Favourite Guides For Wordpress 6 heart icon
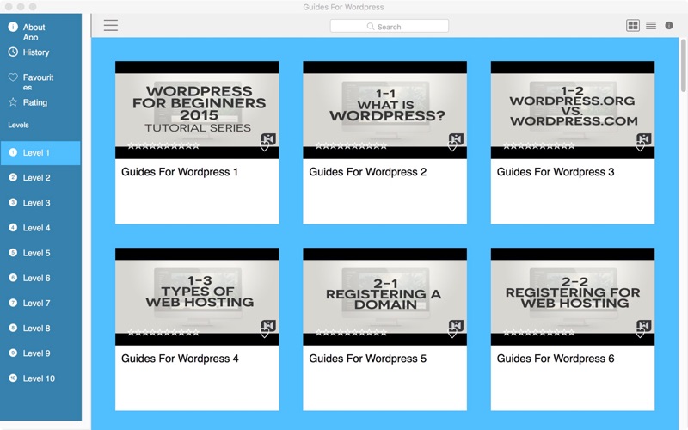The image size is (688, 430). tap(640, 334)
